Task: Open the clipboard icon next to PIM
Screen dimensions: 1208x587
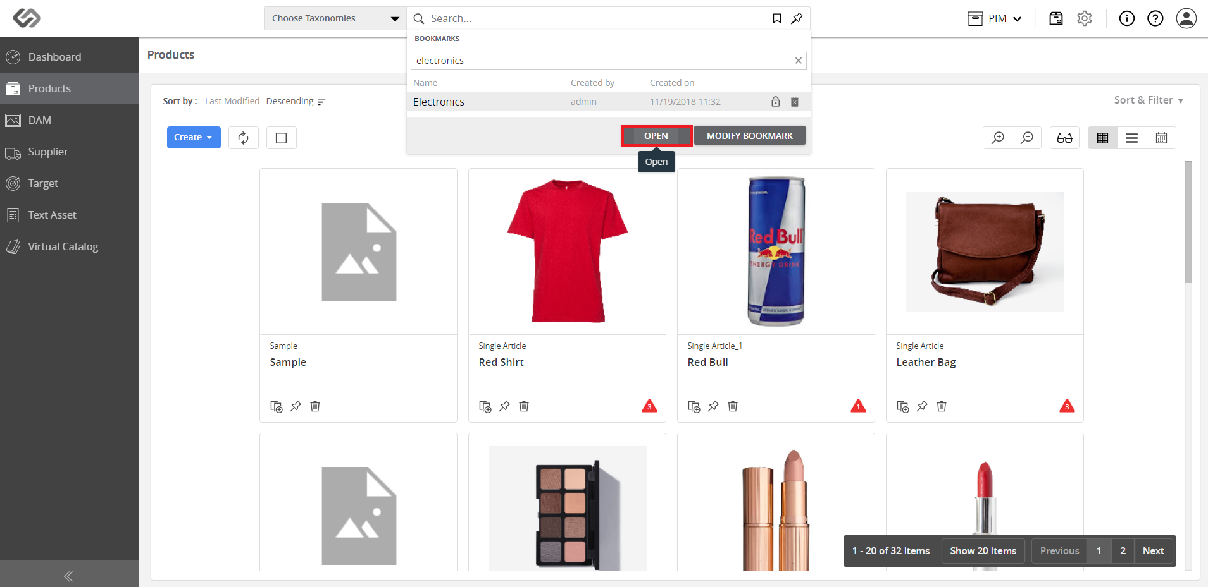Action: (x=1056, y=18)
